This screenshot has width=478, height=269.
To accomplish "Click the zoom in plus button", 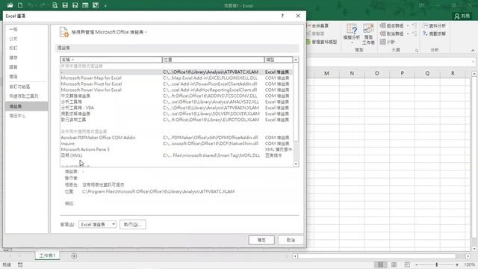I will pos(456,265).
